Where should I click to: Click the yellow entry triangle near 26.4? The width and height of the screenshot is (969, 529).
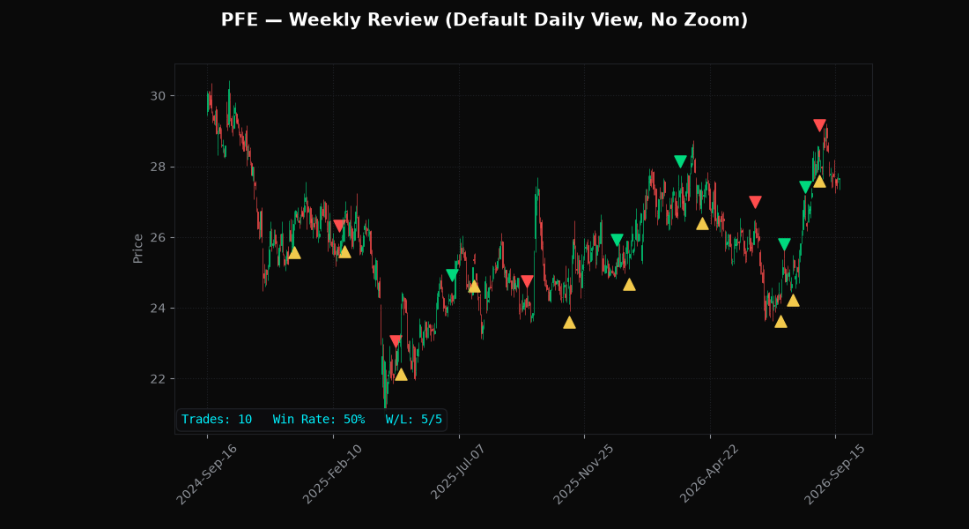coord(702,223)
